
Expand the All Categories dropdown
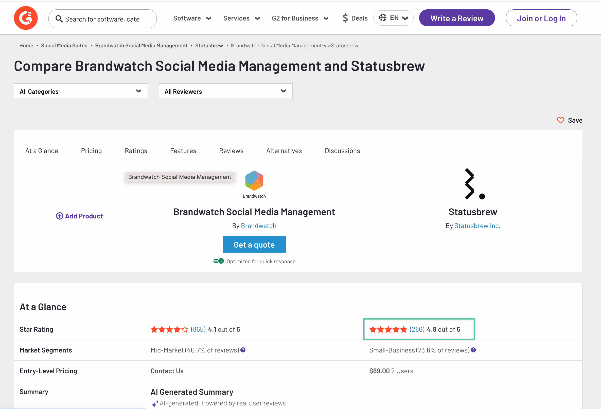(81, 91)
